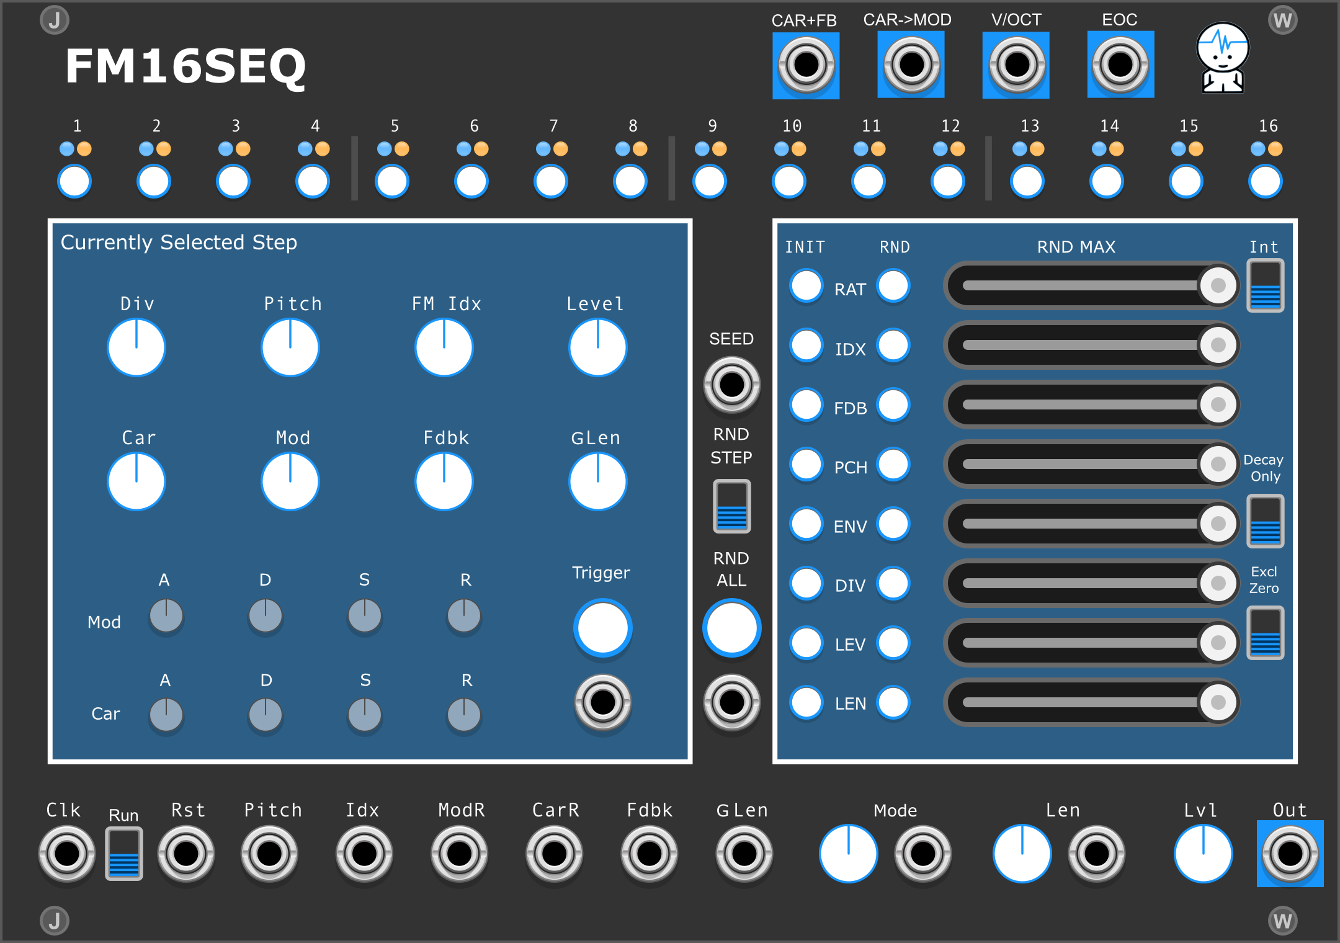Image resolution: width=1340 pixels, height=943 pixels.
Task: Select step 1 button
Action: click(x=74, y=182)
